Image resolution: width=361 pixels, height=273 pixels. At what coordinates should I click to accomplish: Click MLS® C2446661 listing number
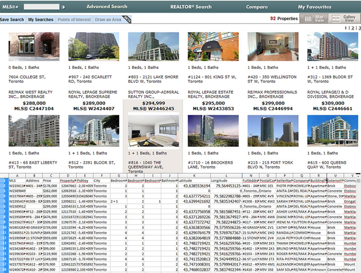pyautogui.click(x=333, y=109)
